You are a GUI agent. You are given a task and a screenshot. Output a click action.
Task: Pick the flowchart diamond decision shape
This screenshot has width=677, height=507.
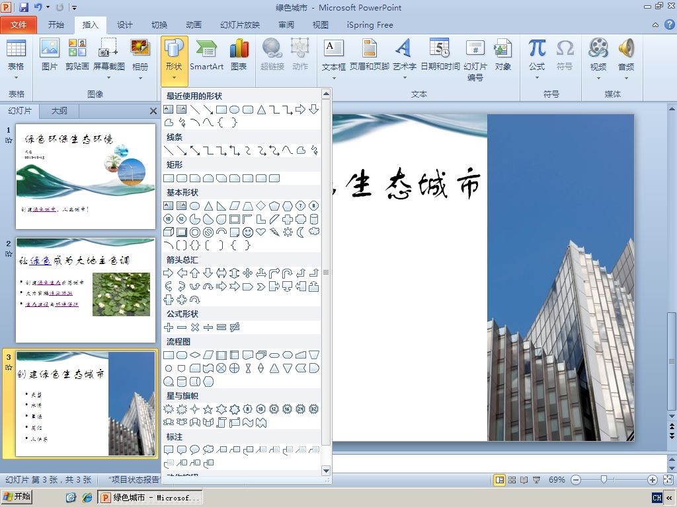point(195,355)
